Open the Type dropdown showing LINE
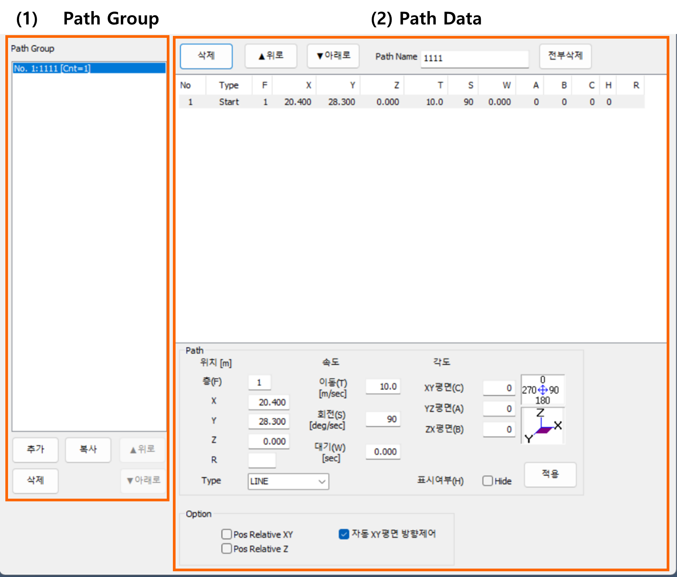Image resolution: width=677 pixels, height=577 pixels. (x=288, y=481)
